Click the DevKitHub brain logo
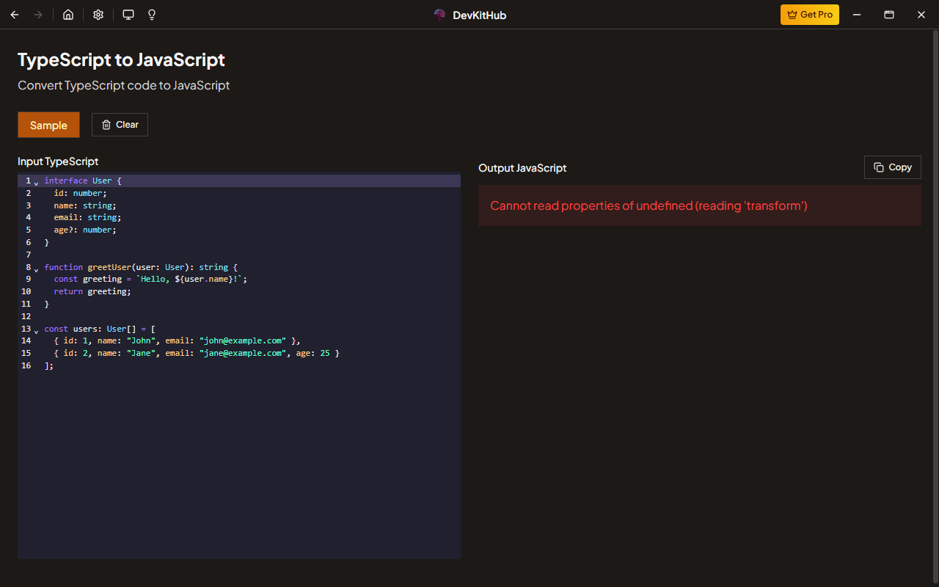 [439, 15]
